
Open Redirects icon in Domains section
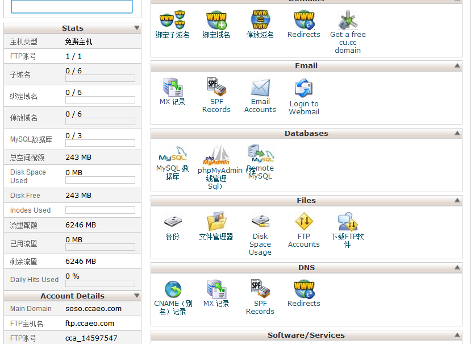point(304,20)
